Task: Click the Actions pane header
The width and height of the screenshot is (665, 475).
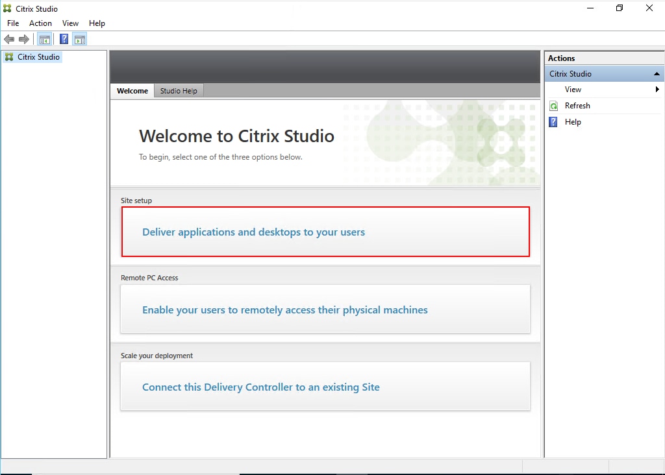Action: (605, 58)
